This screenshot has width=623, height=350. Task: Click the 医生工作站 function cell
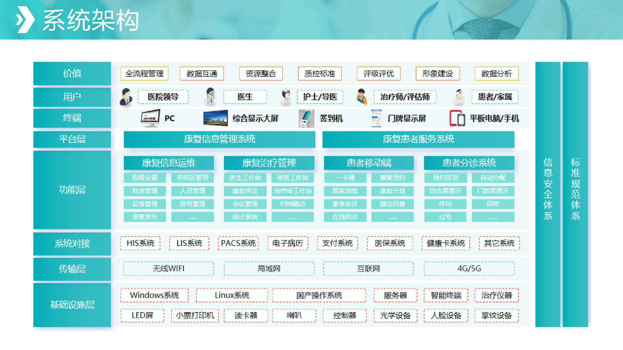pos(245,178)
